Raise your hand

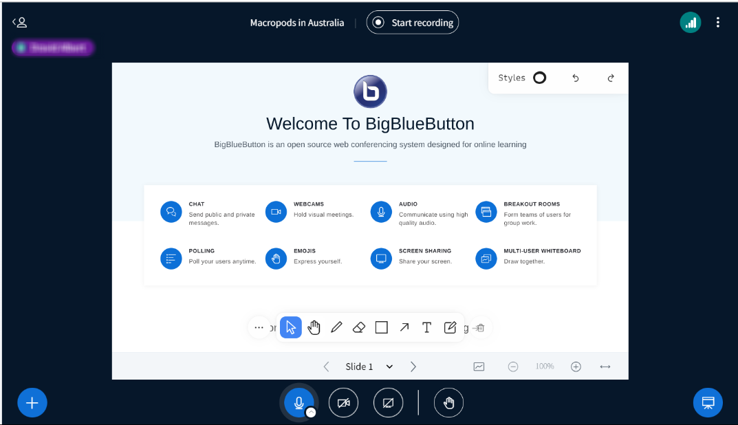coord(448,403)
